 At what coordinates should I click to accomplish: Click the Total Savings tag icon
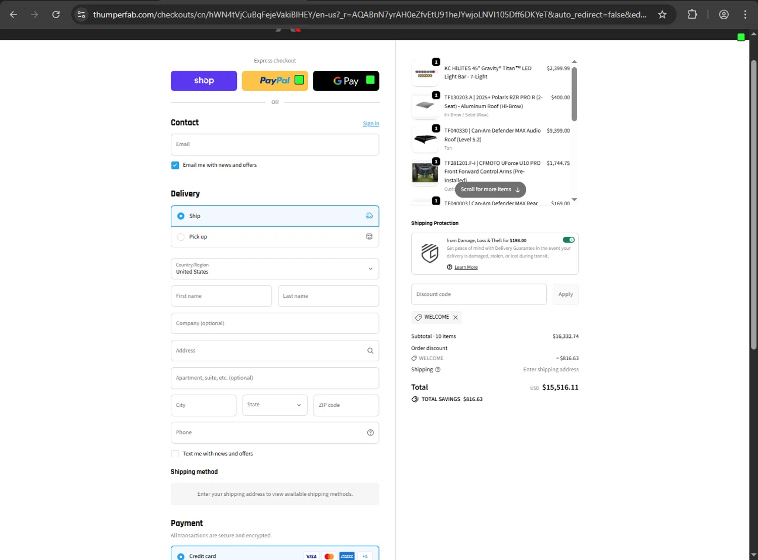(x=415, y=399)
